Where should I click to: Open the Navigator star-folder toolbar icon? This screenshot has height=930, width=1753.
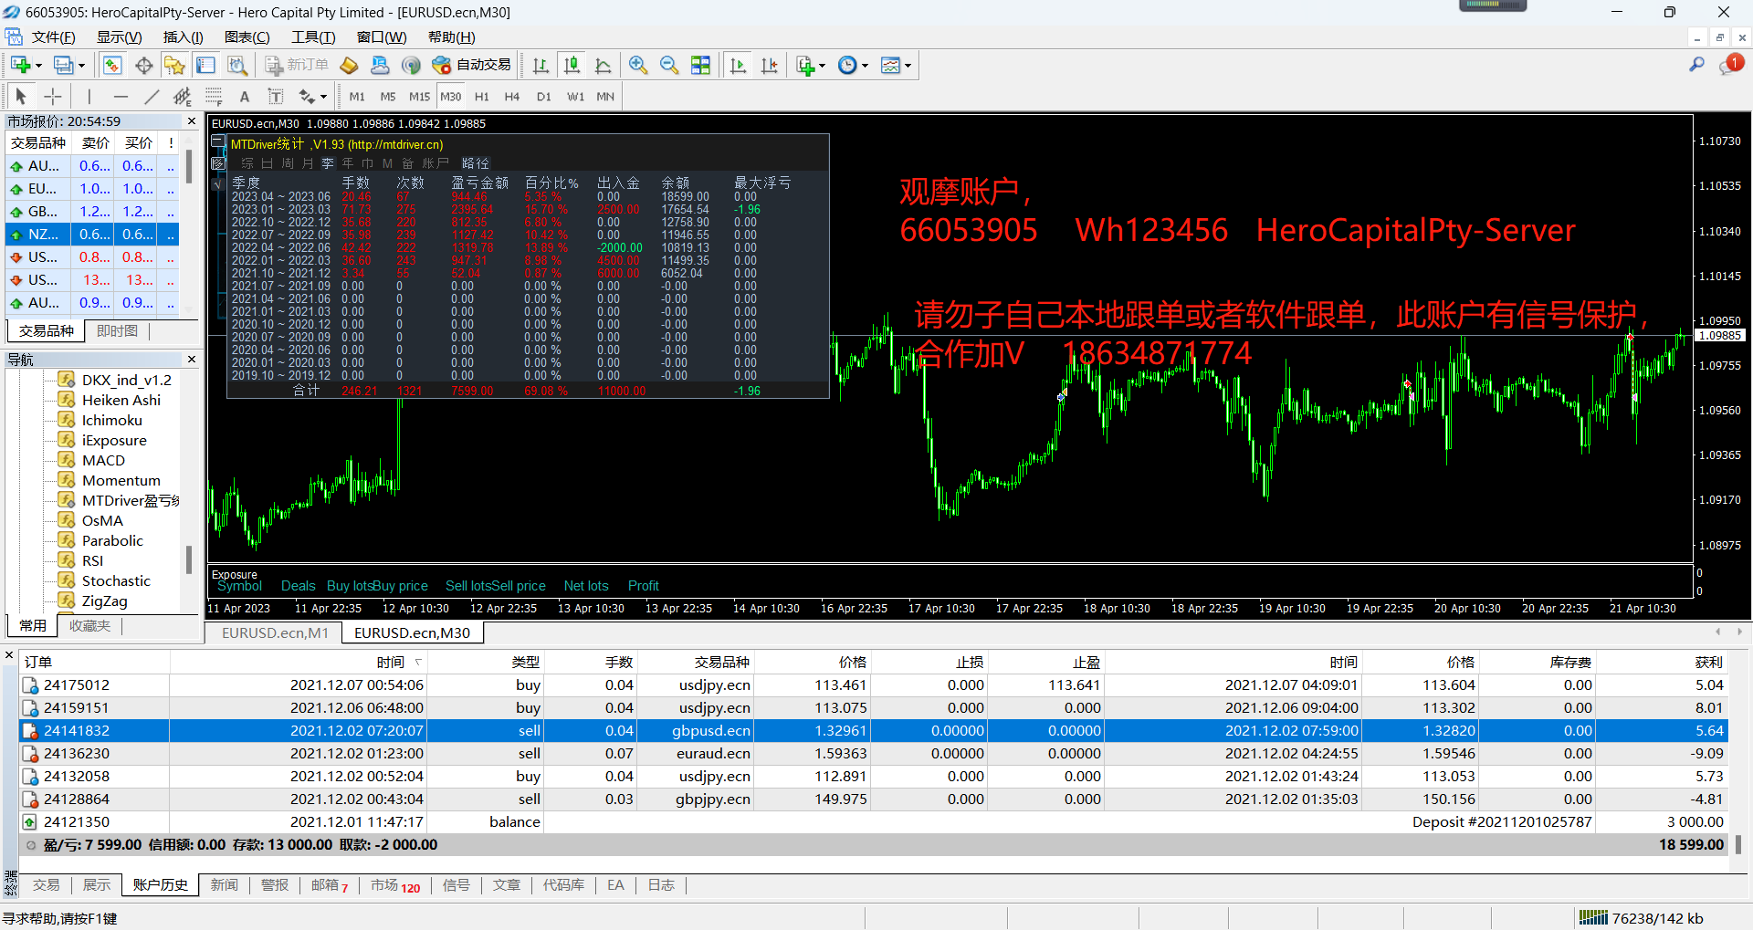click(174, 66)
